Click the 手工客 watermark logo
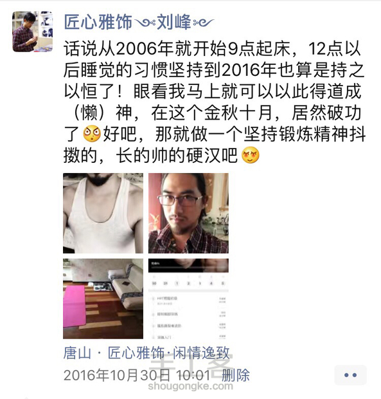The image size is (381, 399). (x=190, y=364)
